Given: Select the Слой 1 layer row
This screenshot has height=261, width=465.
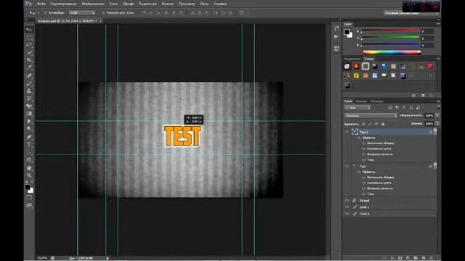Looking at the screenshot, I should [x=389, y=207].
